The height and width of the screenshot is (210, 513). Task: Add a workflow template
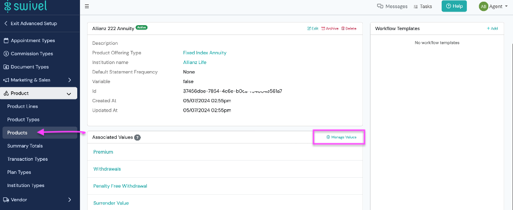click(492, 28)
